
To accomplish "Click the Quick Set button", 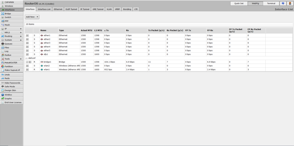I will point(239,3).
